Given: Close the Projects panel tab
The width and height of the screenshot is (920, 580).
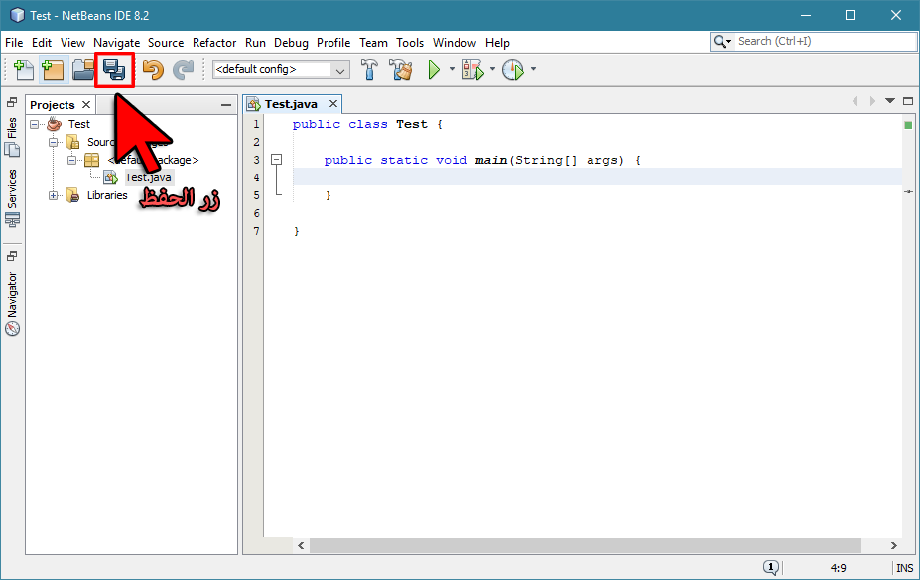Looking at the screenshot, I should tap(86, 104).
